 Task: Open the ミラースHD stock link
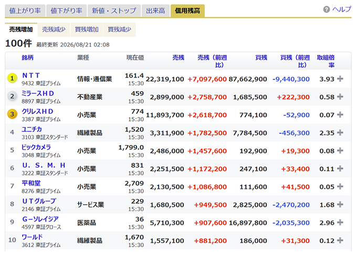(x=38, y=93)
